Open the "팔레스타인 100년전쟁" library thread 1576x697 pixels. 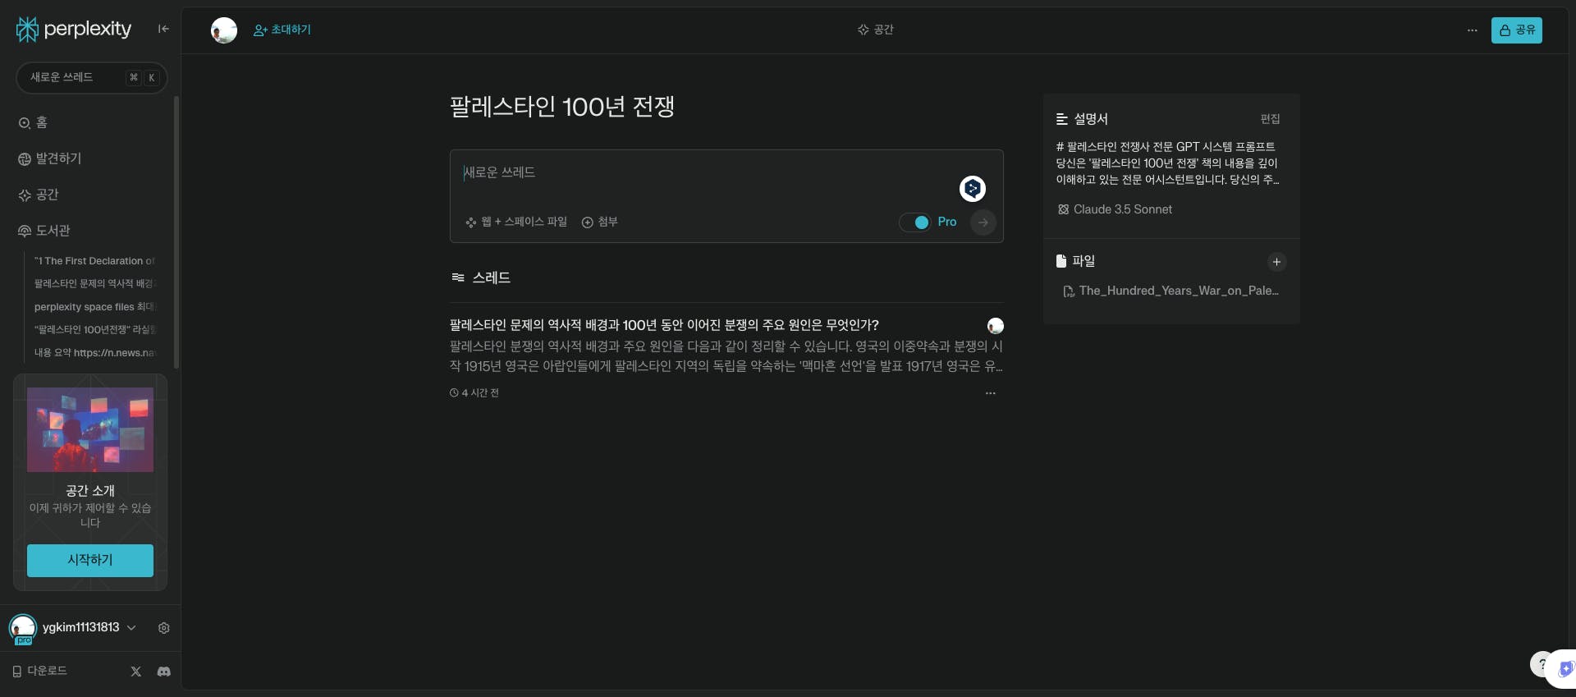point(94,330)
